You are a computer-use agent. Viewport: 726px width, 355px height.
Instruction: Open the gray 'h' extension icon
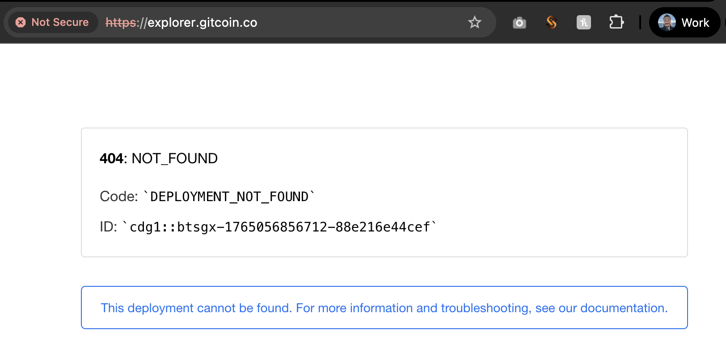click(583, 22)
